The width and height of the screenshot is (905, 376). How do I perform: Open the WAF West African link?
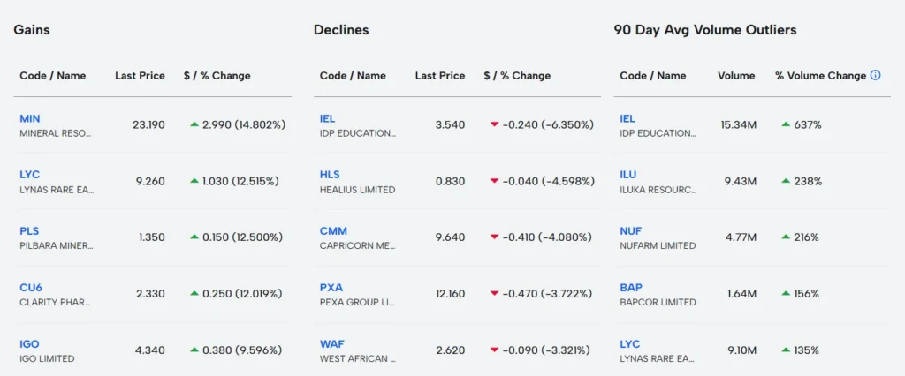(x=331, y=344)
